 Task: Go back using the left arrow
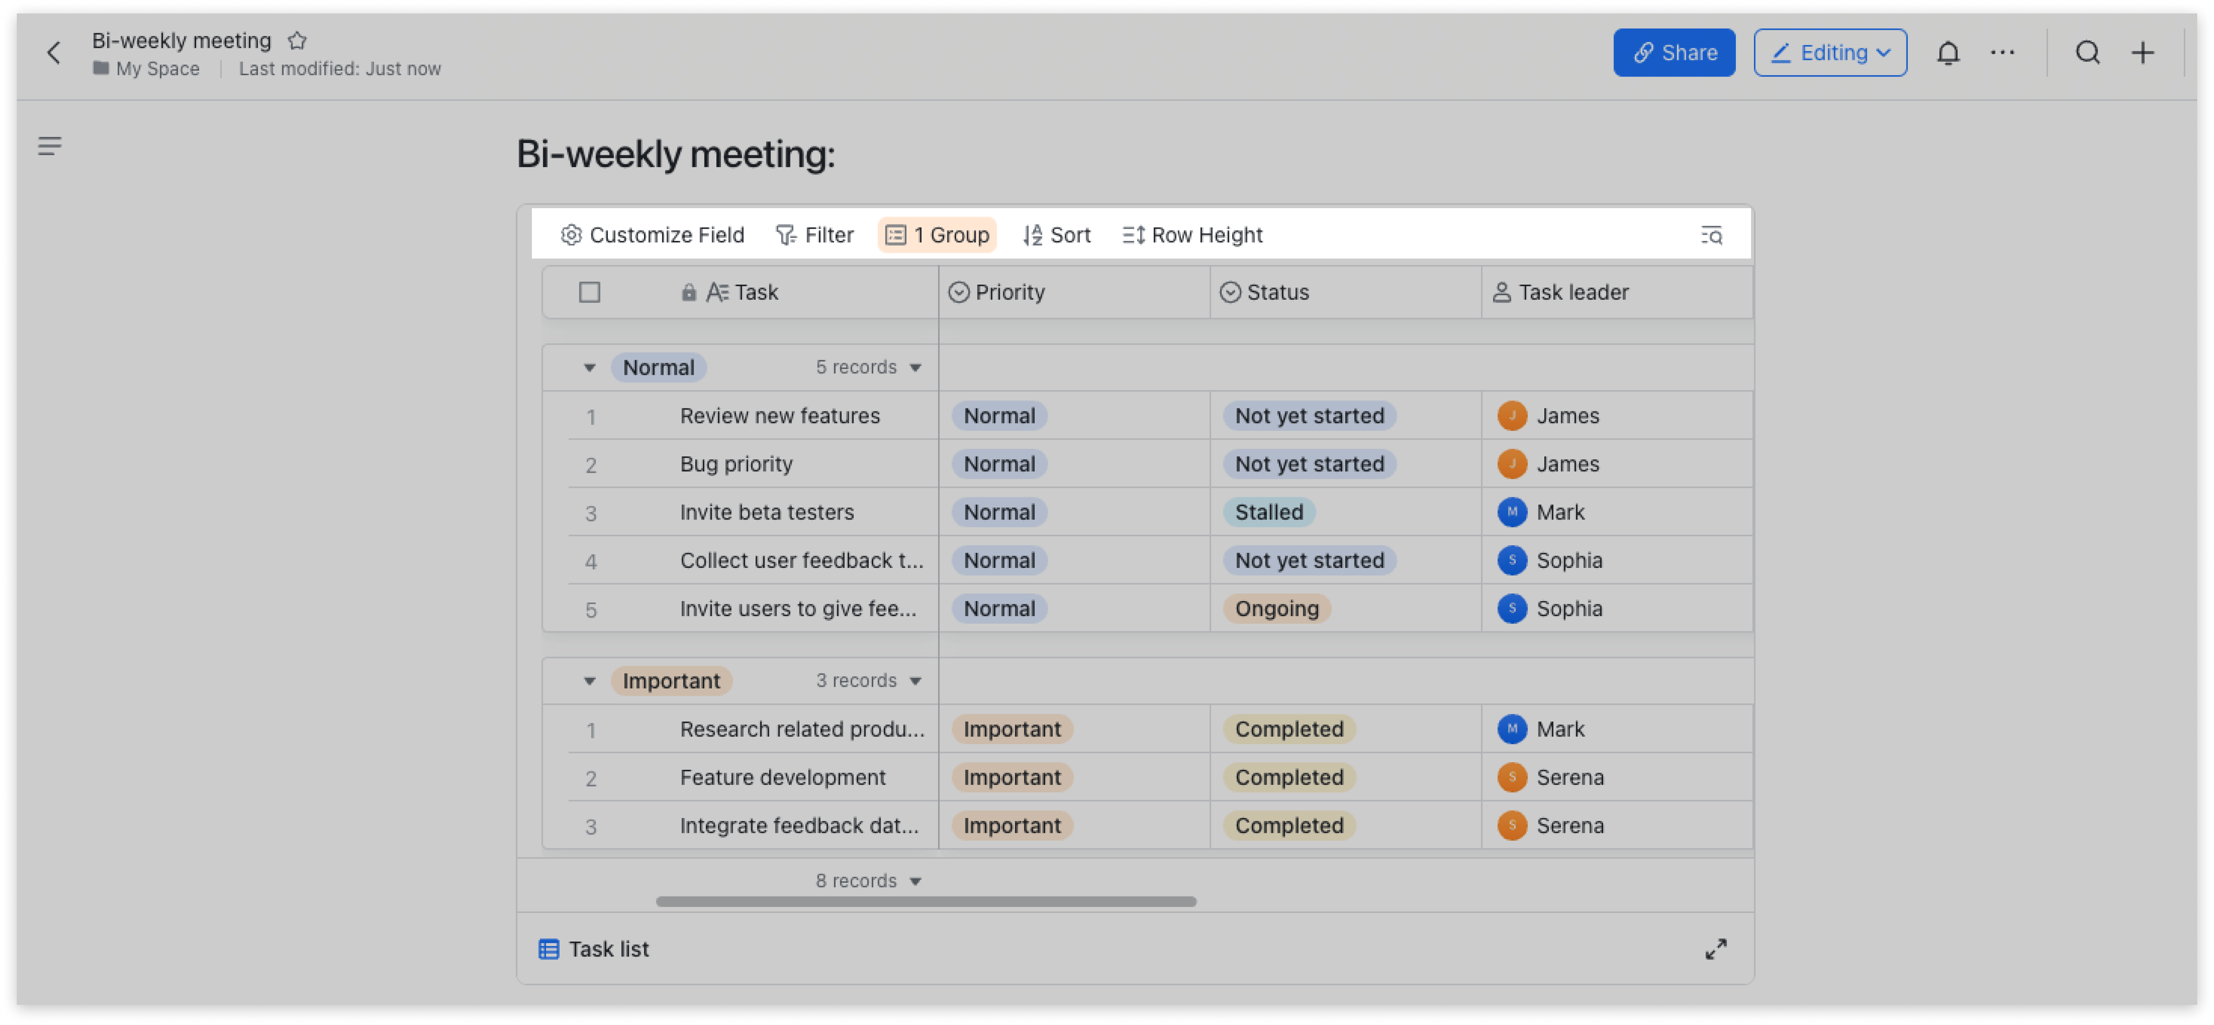(x=53, y=53)
